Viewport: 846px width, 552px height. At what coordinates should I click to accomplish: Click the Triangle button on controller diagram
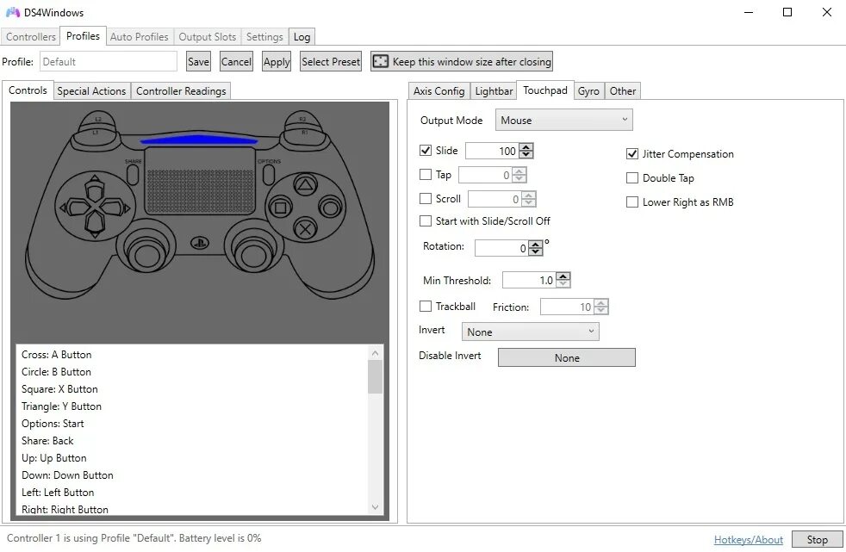(x=305, y=186)
